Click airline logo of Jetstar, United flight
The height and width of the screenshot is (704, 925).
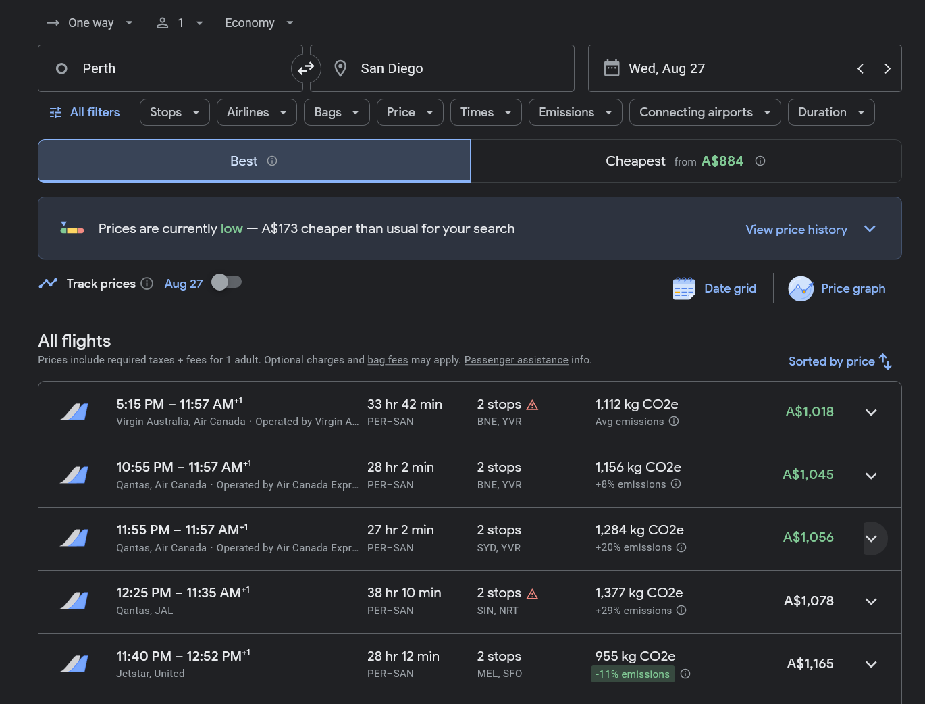pyautogui.click(x=74, y=664)
